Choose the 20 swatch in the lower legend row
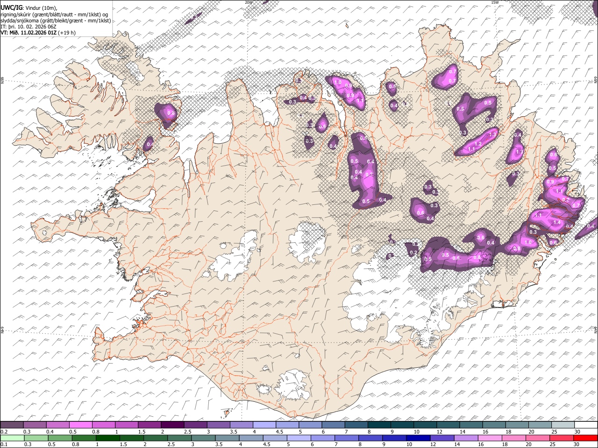 (538, 438)
